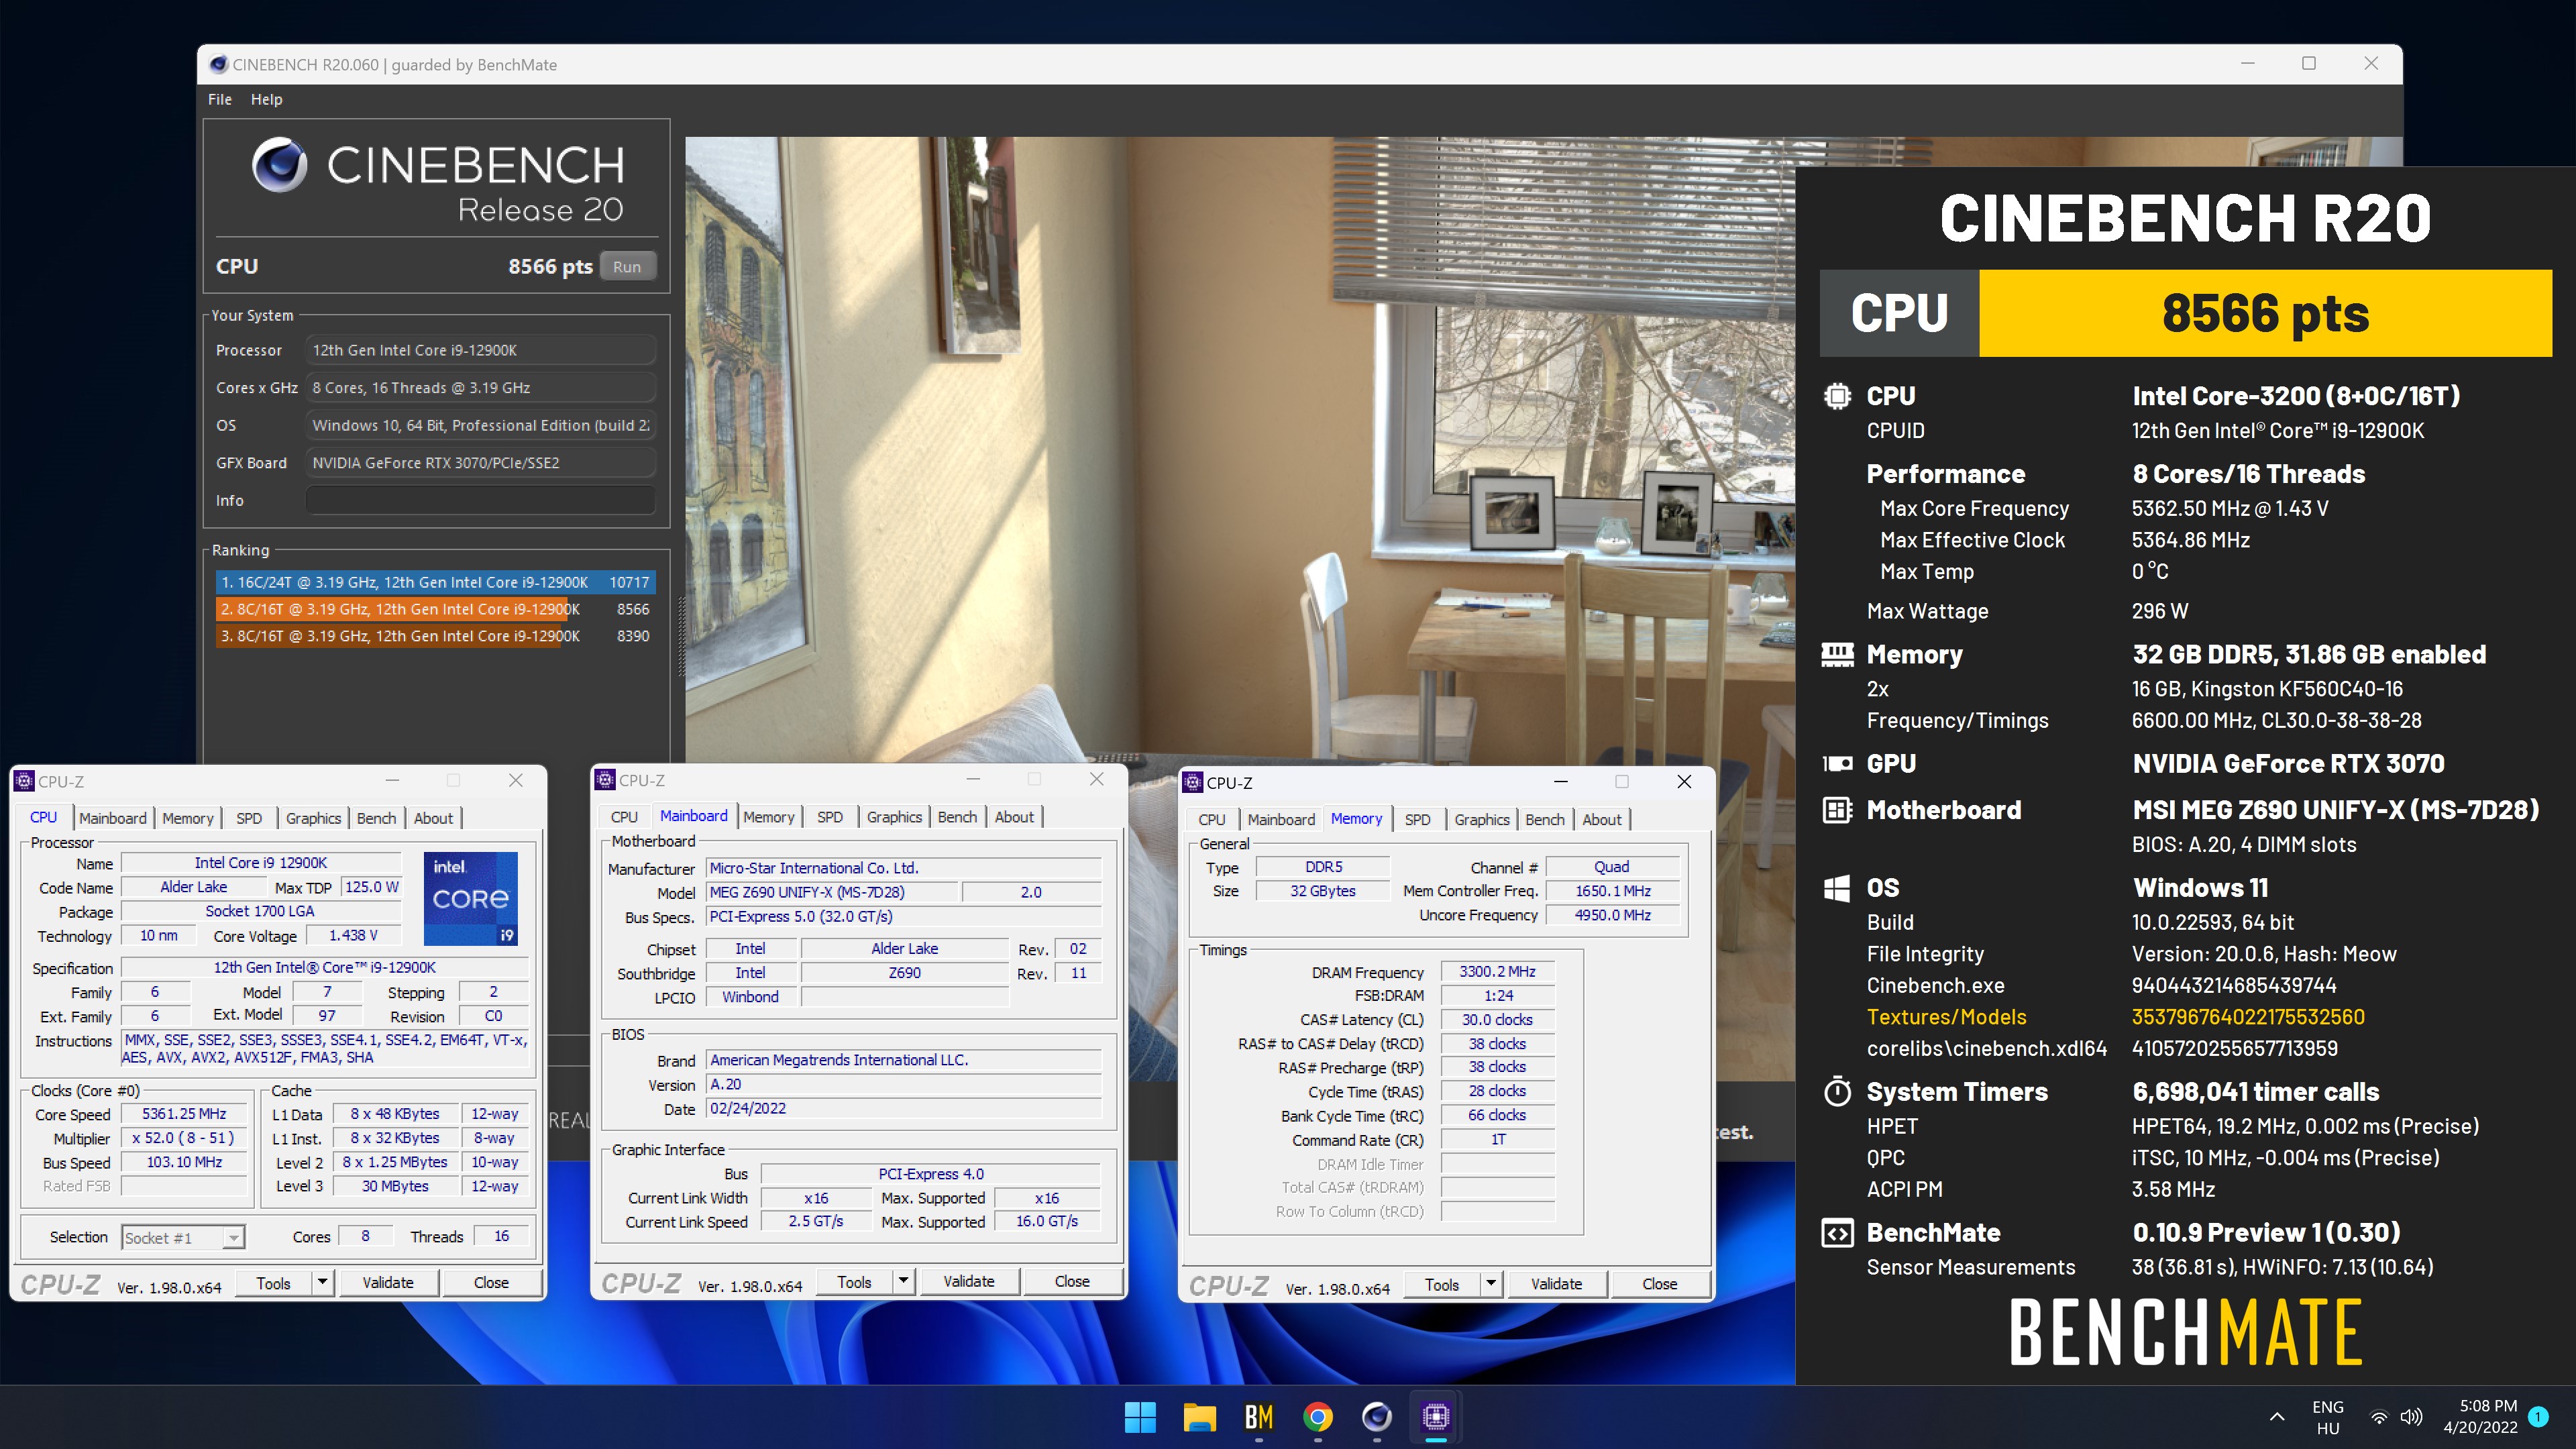Click Close button in right CPU-Z window
This screenshot has height=1449, width=2576.
tap(1660, 1285)
